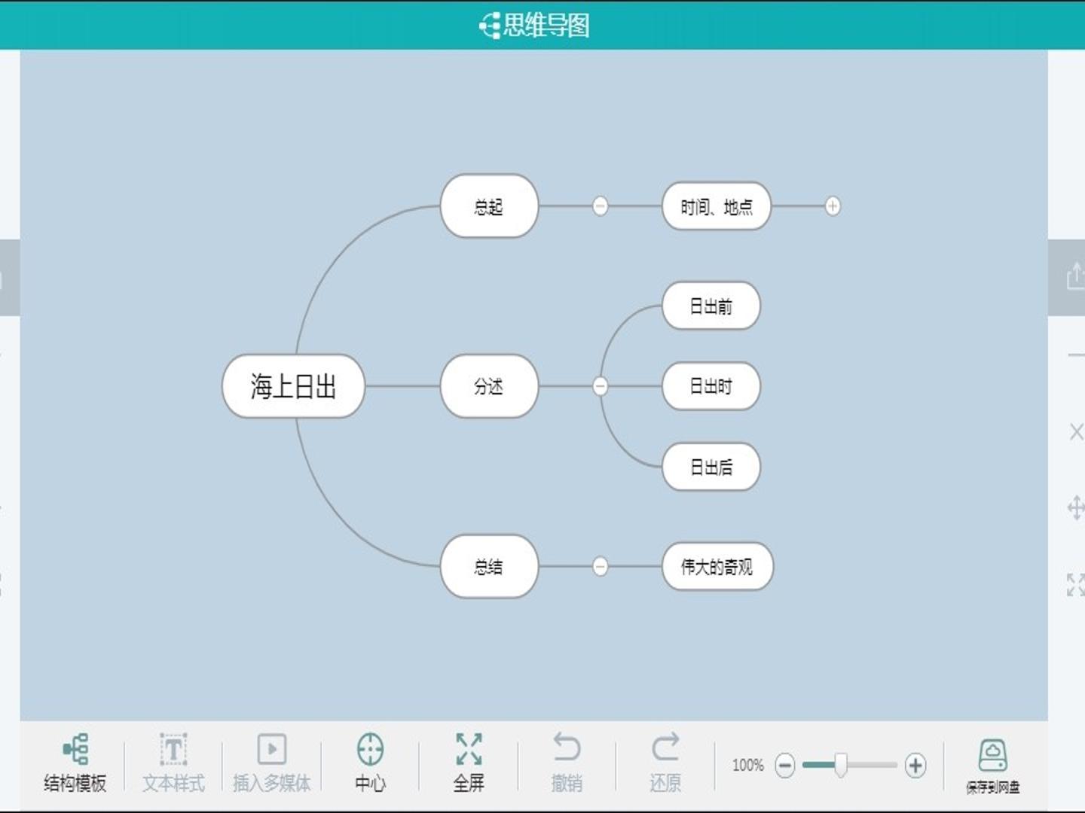Click the 撤销 undo icon
The width and height of the screenshot is (1085, 813).
pos(567,748)
